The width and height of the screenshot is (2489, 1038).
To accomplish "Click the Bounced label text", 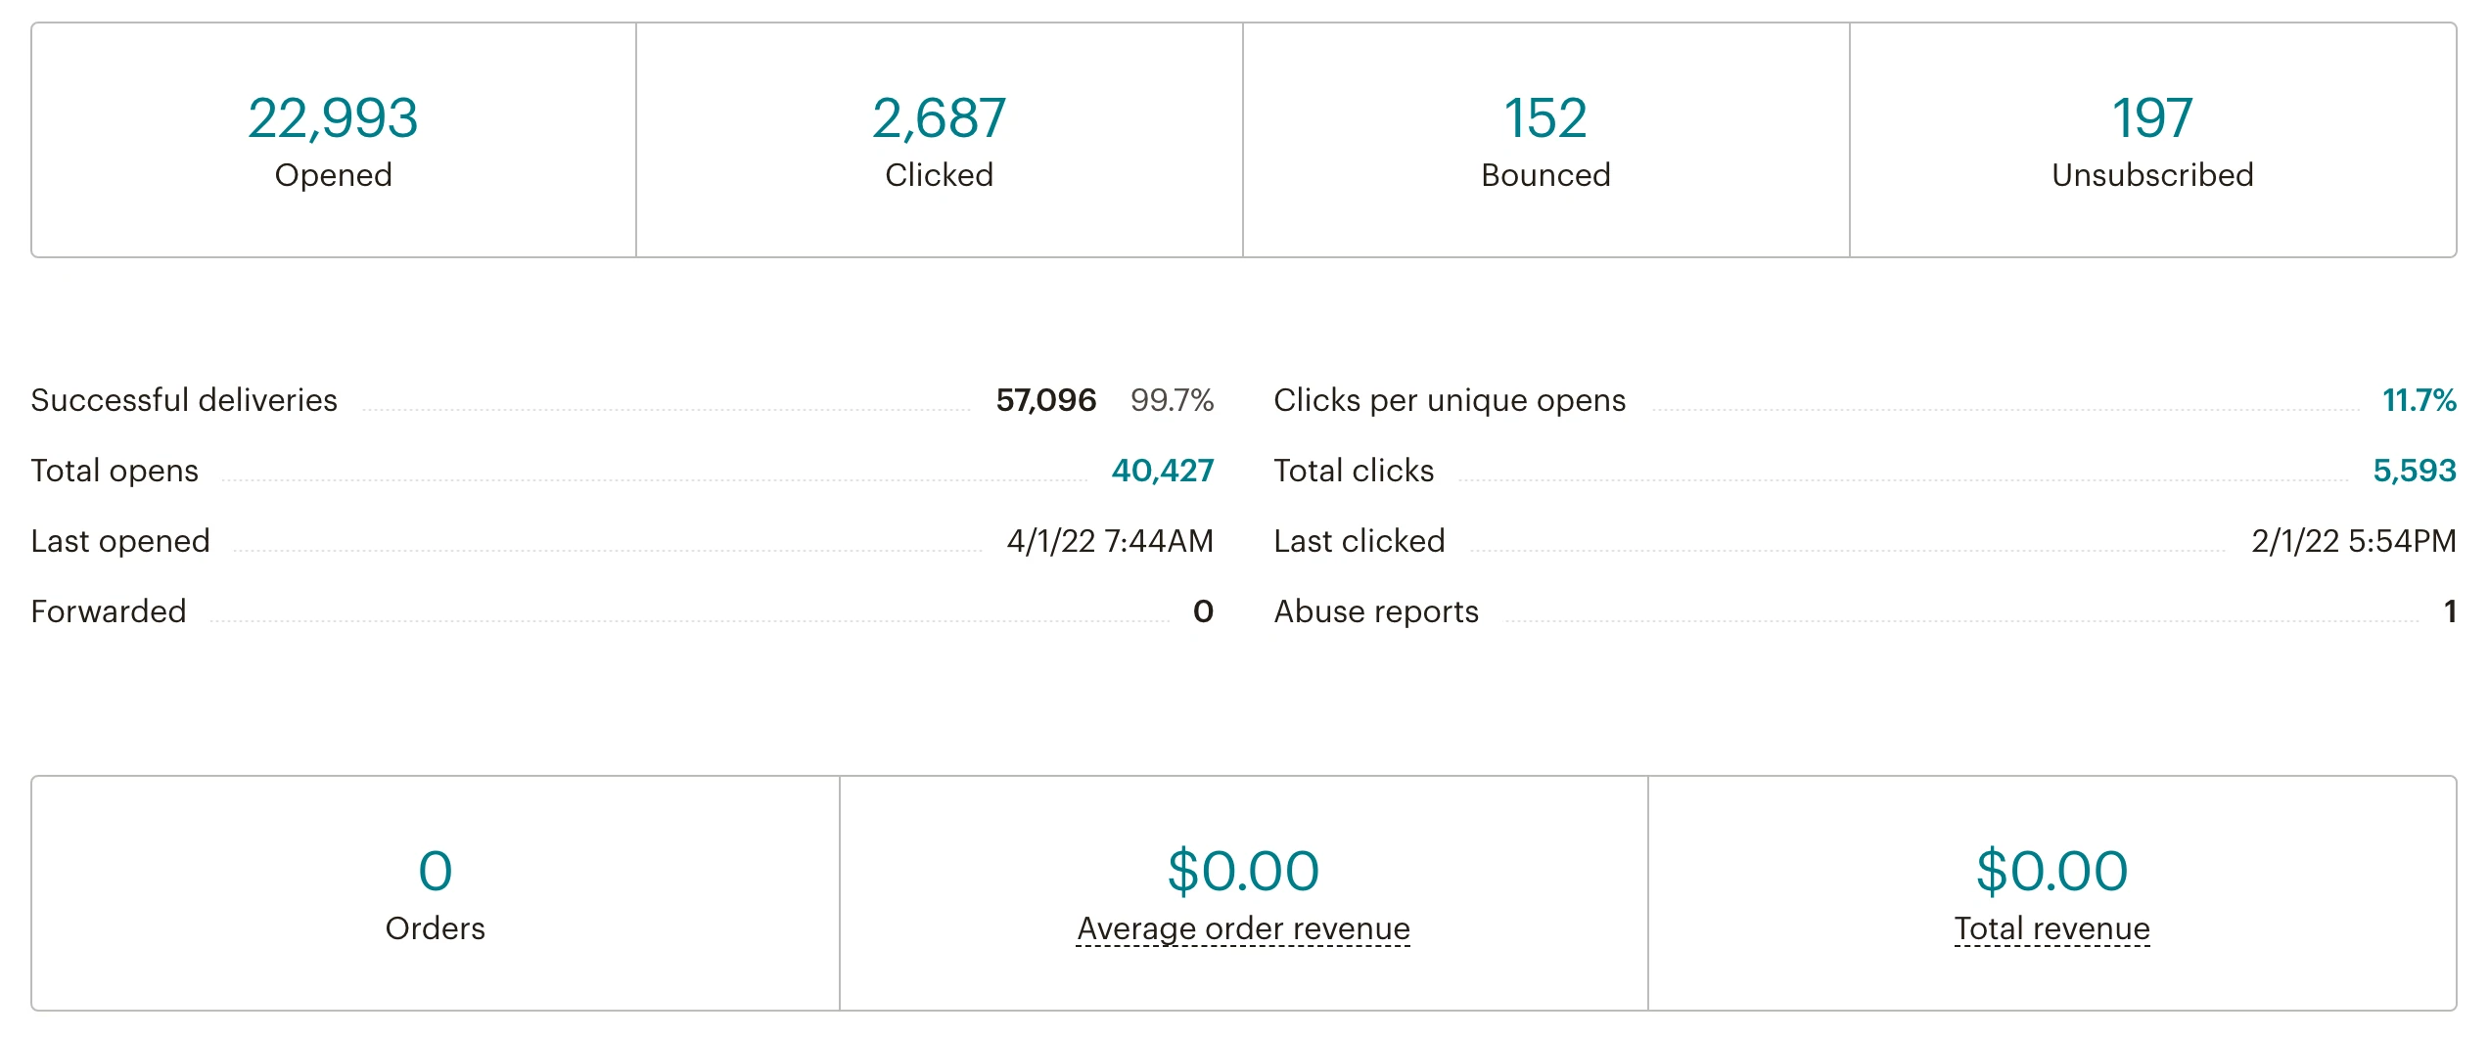I will pos(1544,175).
